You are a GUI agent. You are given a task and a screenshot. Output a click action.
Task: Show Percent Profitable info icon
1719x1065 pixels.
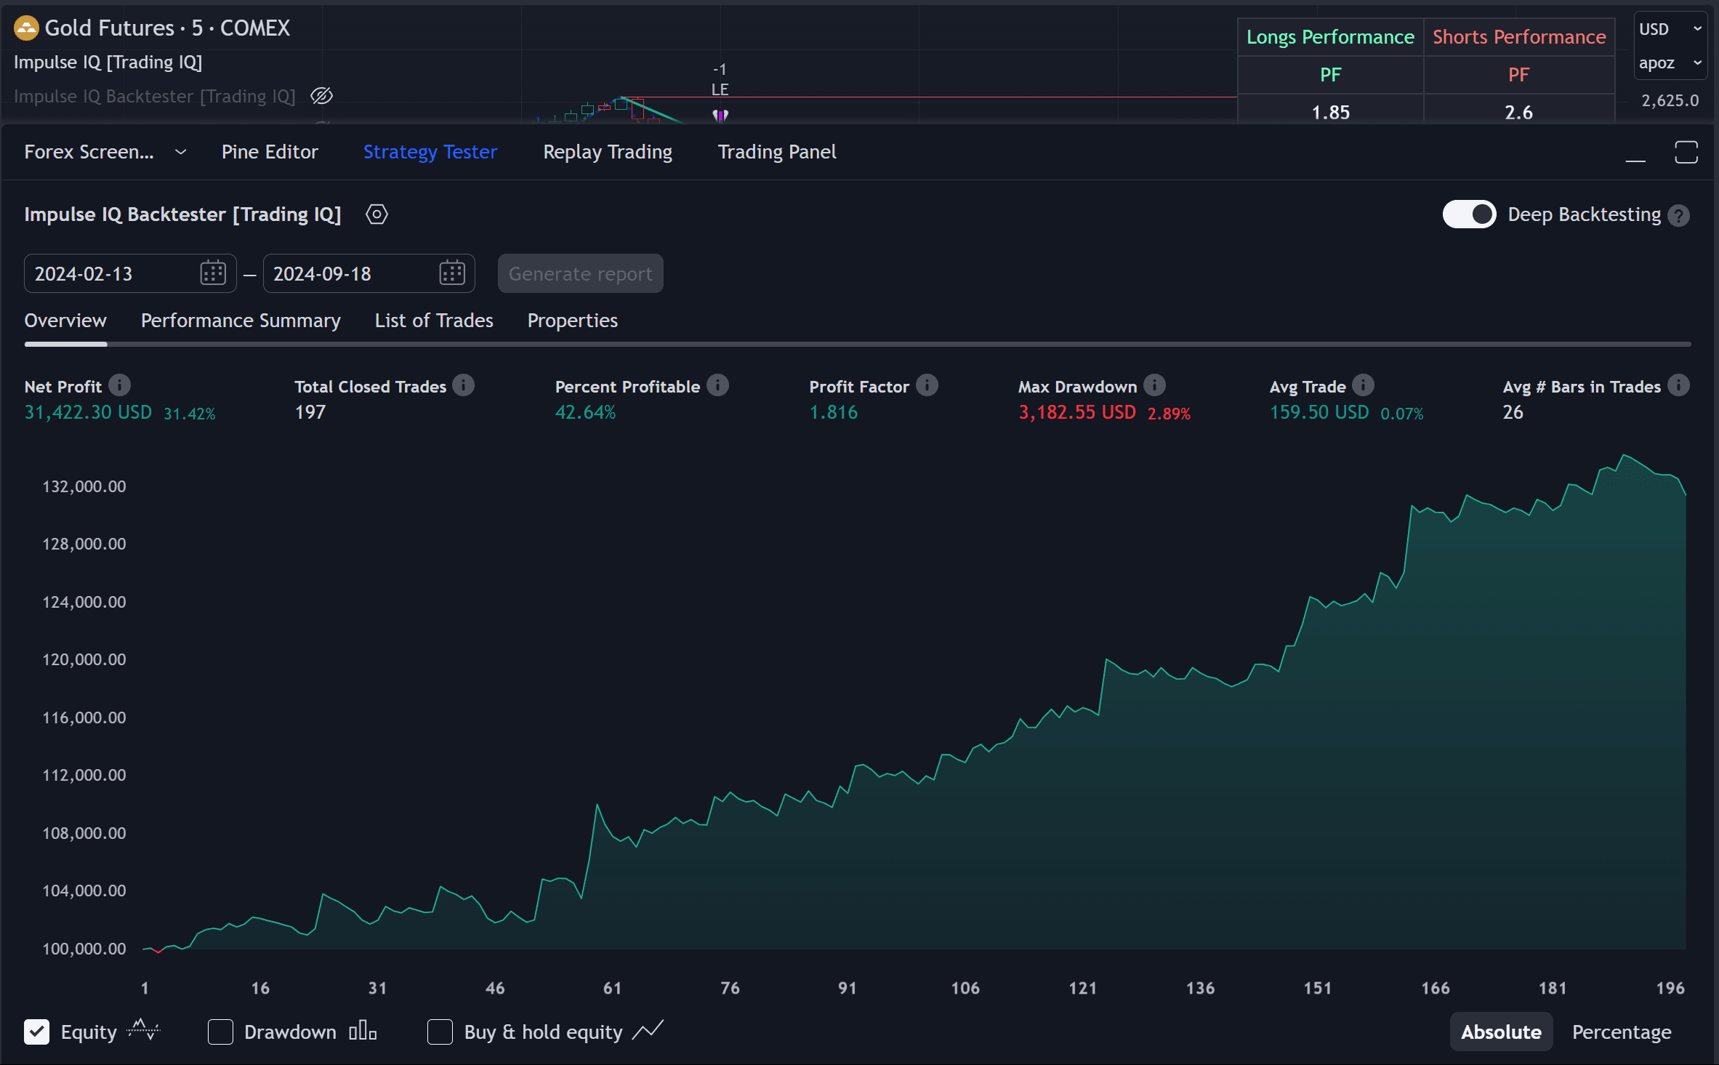(717, 385)
